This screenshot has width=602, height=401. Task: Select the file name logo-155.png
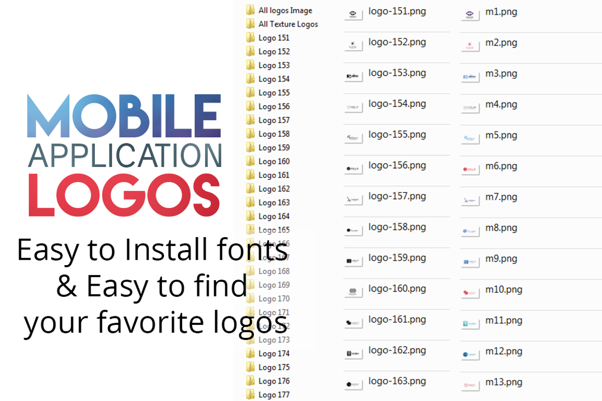coord(397,135)
